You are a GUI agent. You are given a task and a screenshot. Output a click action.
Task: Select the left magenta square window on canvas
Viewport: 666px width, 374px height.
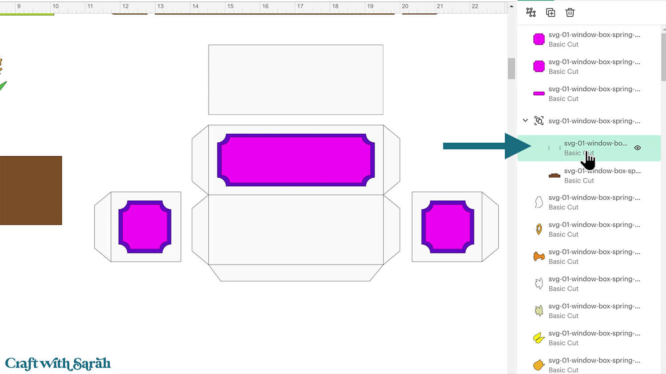click(x=145, y=227)
